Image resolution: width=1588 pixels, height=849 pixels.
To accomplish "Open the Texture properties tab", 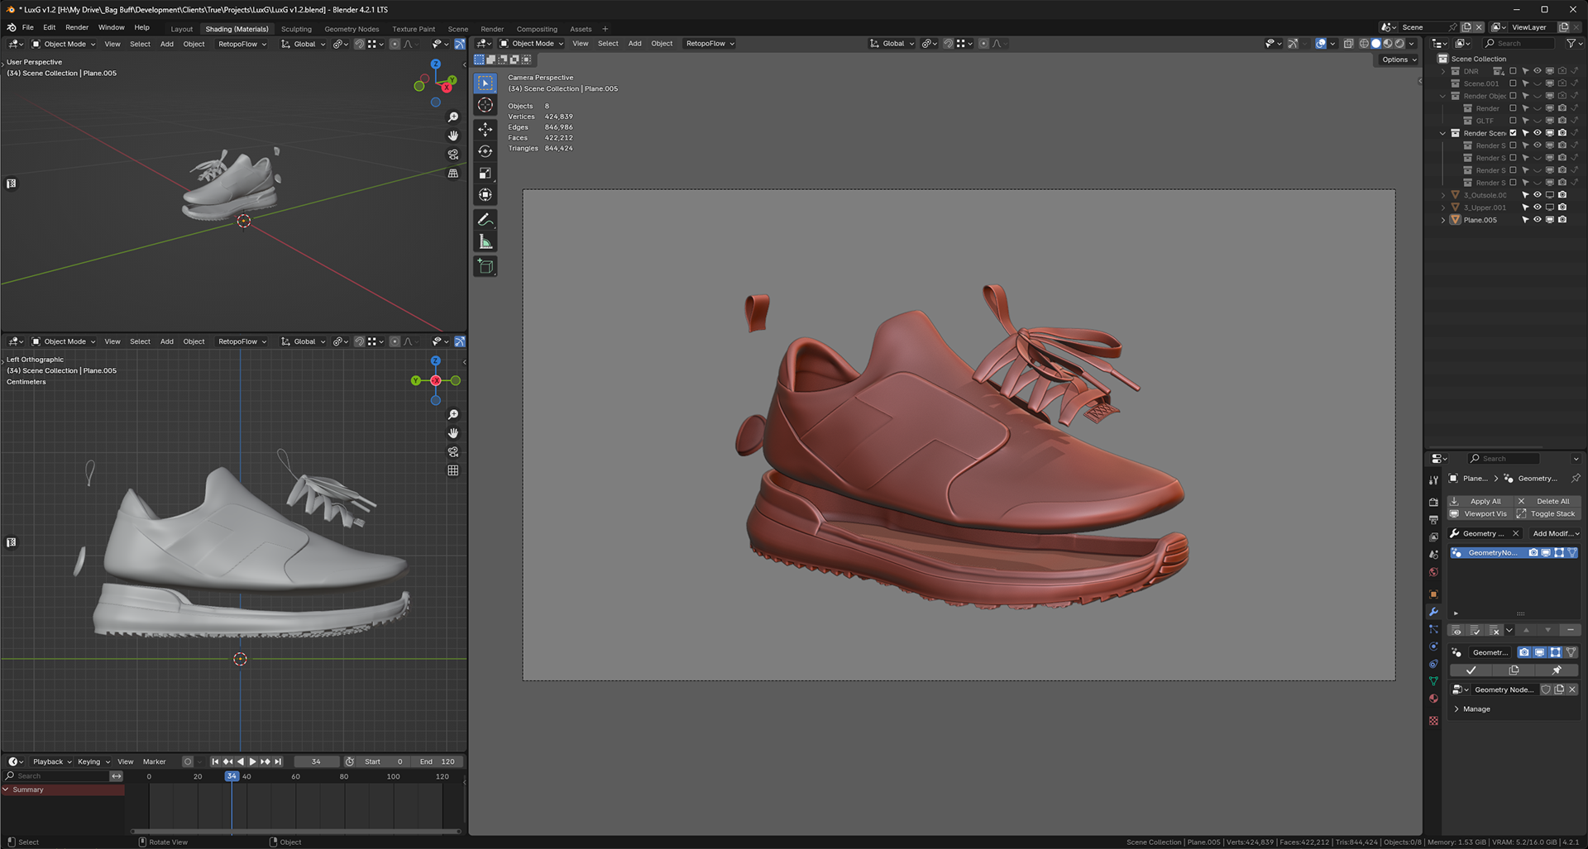I will click(x=1433, y=721).
